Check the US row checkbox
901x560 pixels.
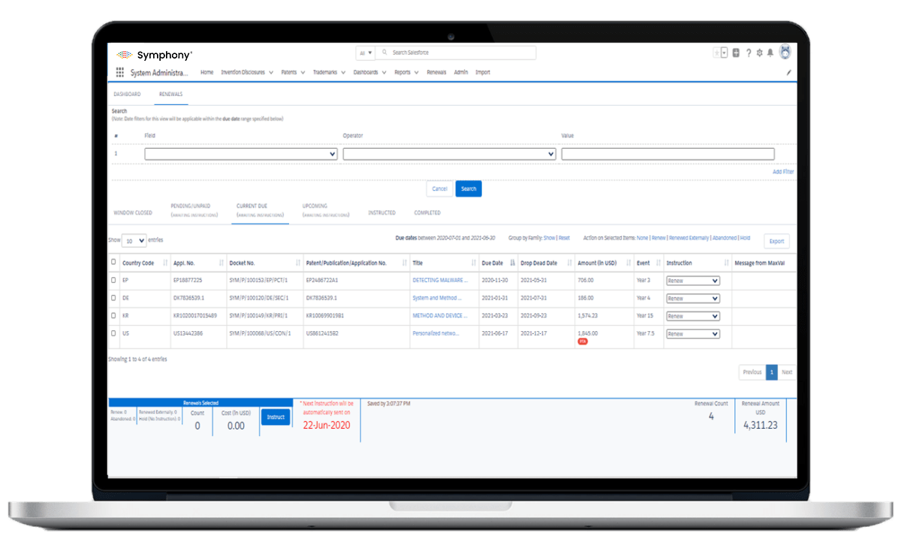(113, 333)
